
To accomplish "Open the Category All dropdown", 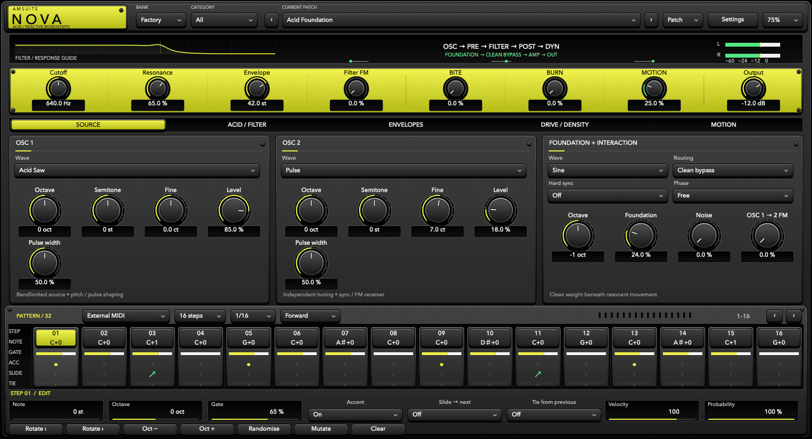I will [224, 20].
